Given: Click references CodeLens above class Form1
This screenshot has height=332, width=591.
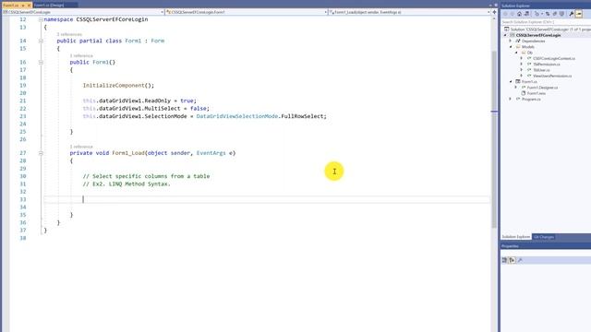Looking at the screenshot, I should coord(69,34).
